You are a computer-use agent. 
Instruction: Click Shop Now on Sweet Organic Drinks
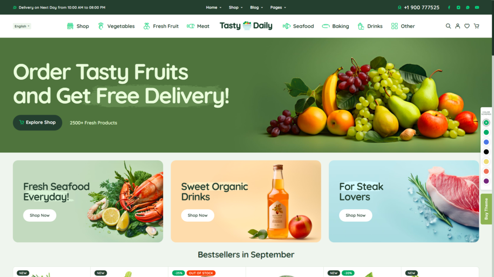click(x=197, y=215)
